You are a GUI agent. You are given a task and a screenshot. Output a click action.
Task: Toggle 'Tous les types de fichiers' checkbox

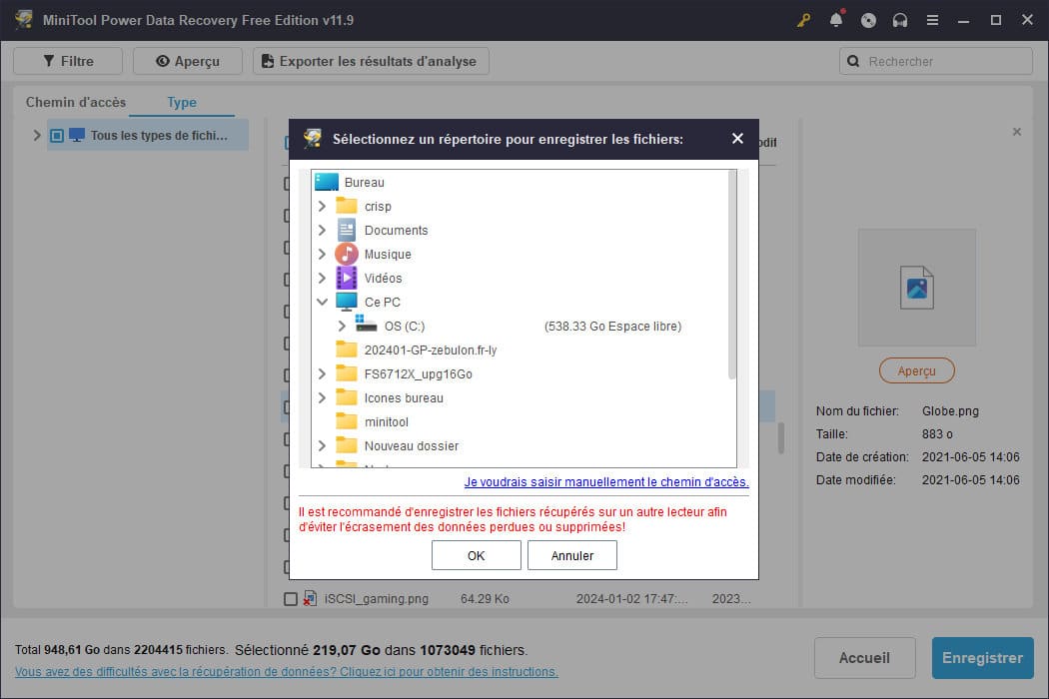pos(57,136)
